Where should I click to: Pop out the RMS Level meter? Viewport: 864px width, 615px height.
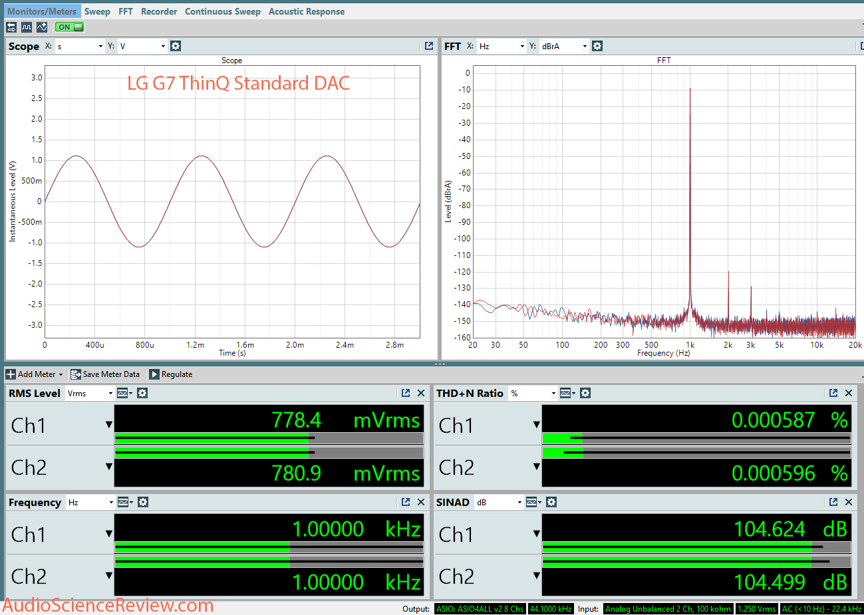[x=406, y=393]
